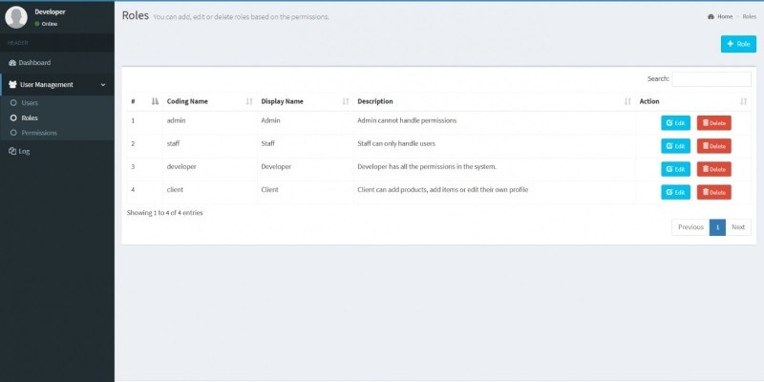This screenshot has width=764, height=382.
Task: Open the Roles submenu item
Action: click(30, 117)
